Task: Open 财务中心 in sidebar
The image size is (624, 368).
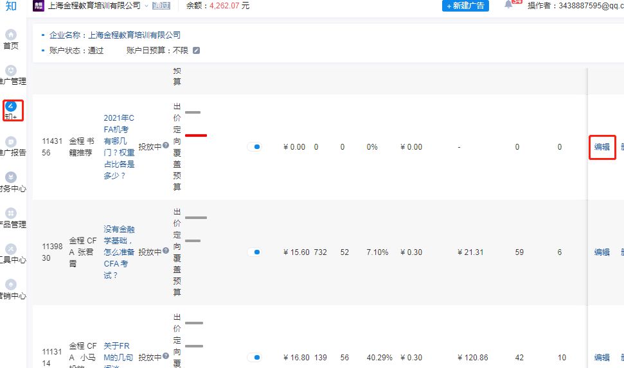Action: click(x=12, y=182)
